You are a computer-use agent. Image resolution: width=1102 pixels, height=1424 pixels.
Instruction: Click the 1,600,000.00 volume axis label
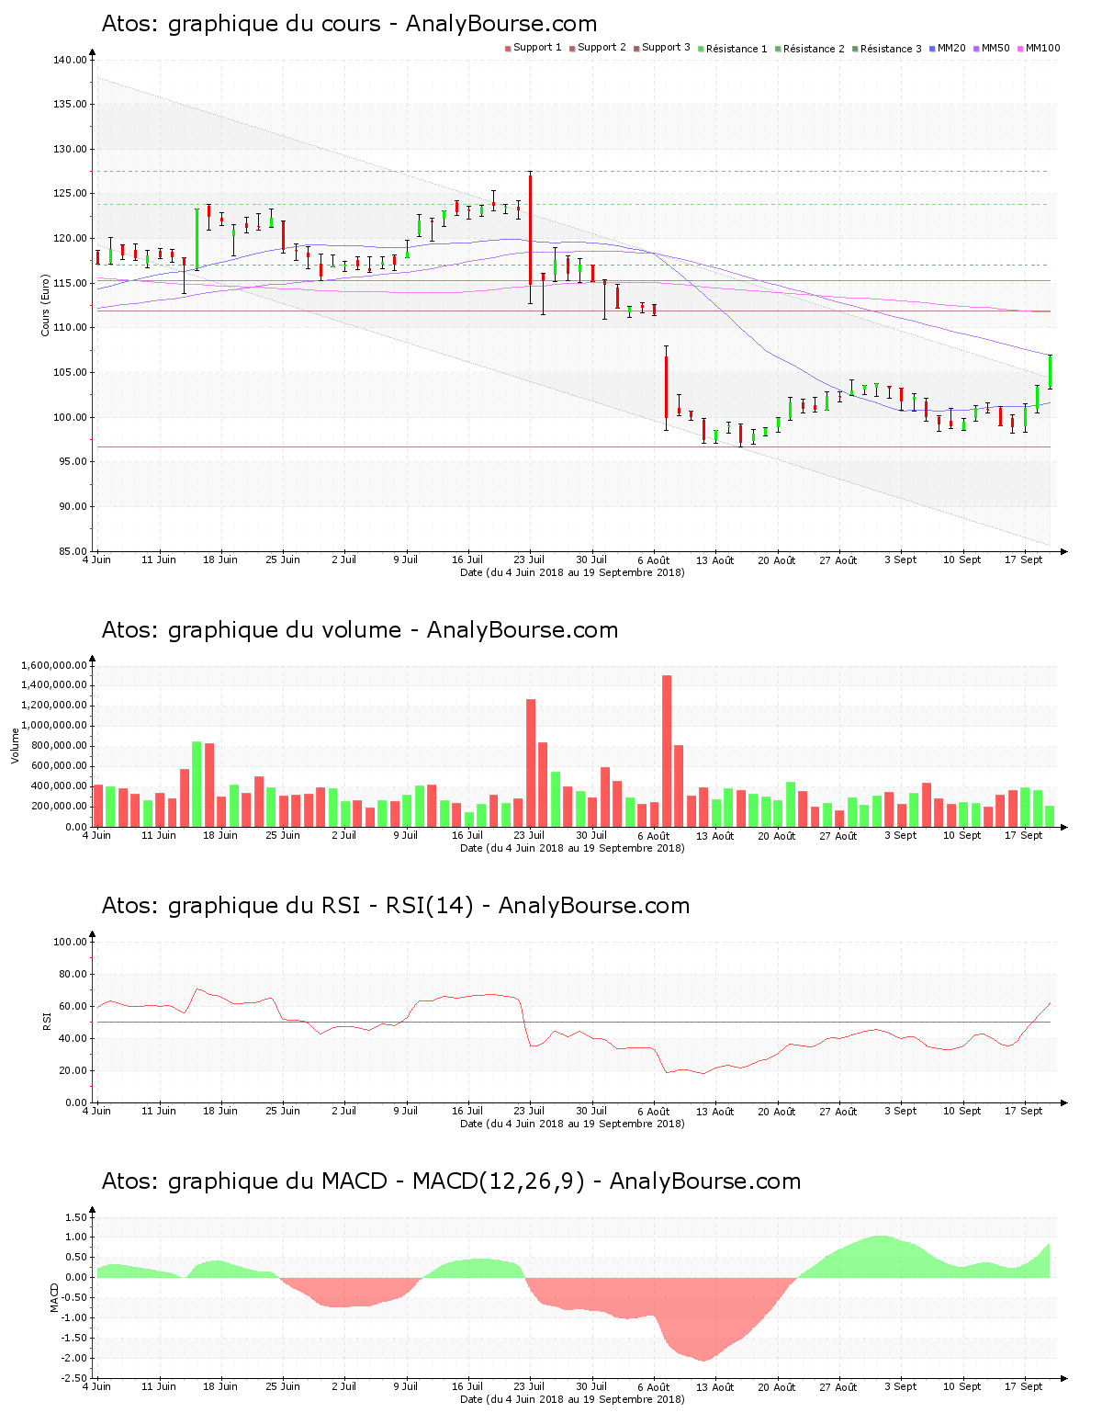click(x=53, y=665)
